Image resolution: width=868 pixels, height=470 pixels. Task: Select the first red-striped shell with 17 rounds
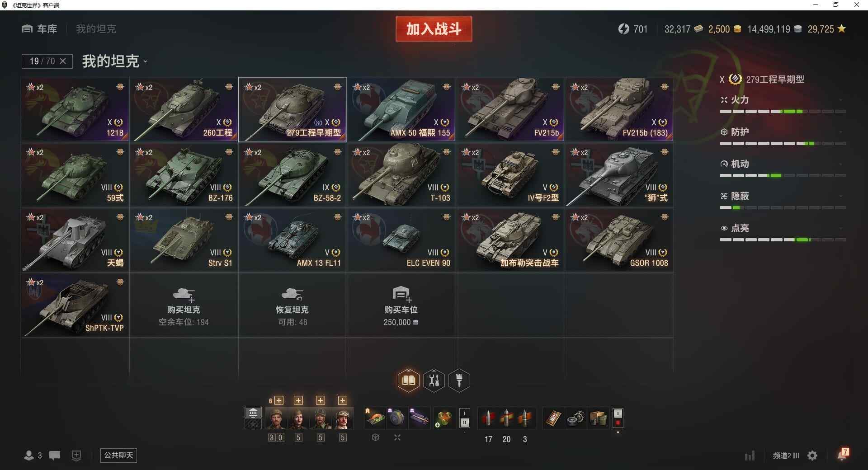coord(488,418)
